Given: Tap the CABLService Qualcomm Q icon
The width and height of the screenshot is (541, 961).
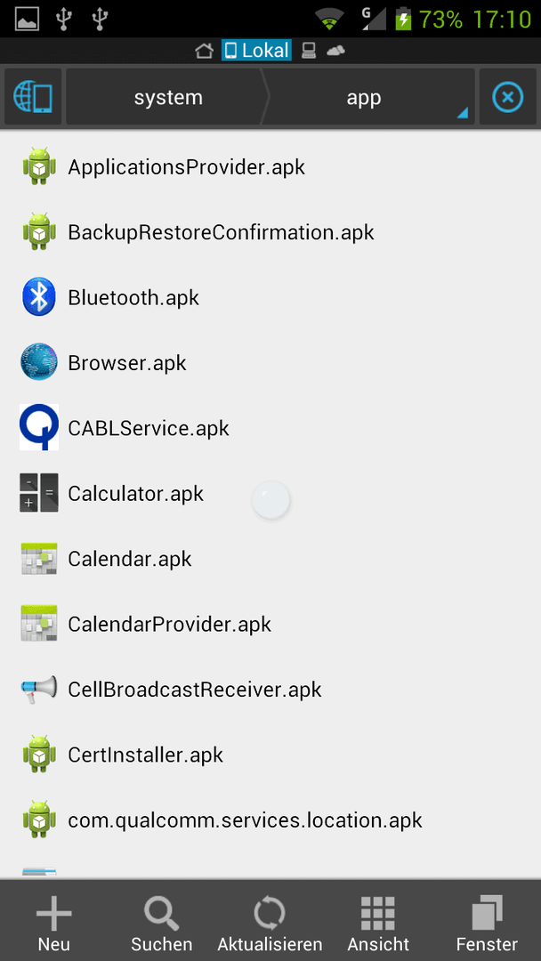Looking at the screenshot, I should [x=39, y=427].
